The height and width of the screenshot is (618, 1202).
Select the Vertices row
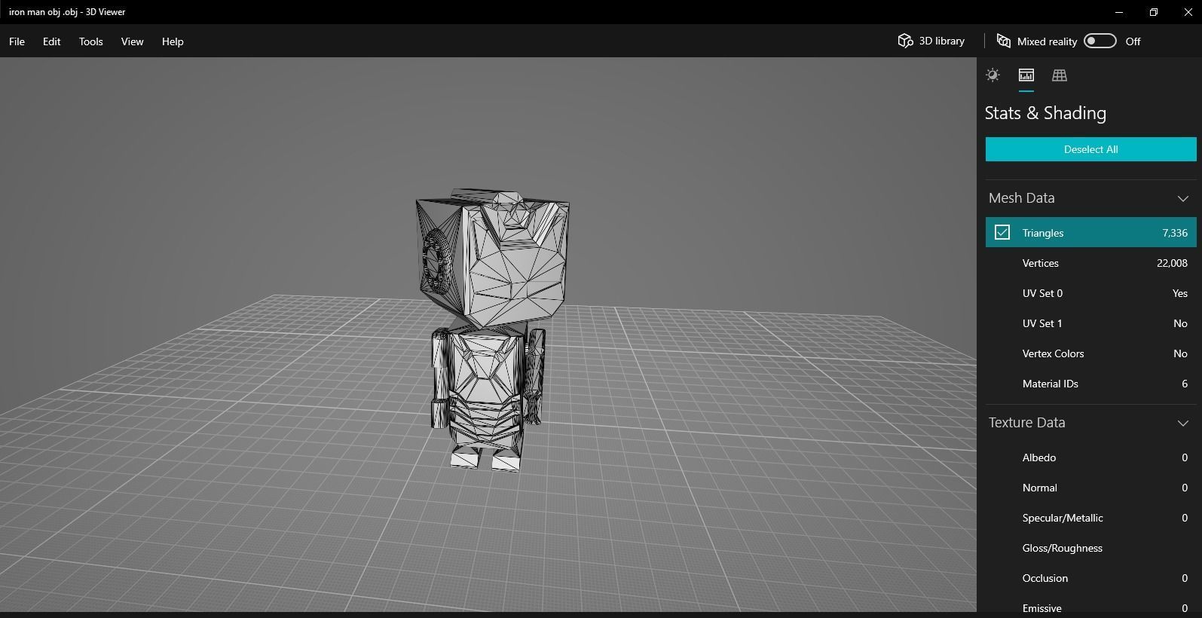tap(1090, 263)
